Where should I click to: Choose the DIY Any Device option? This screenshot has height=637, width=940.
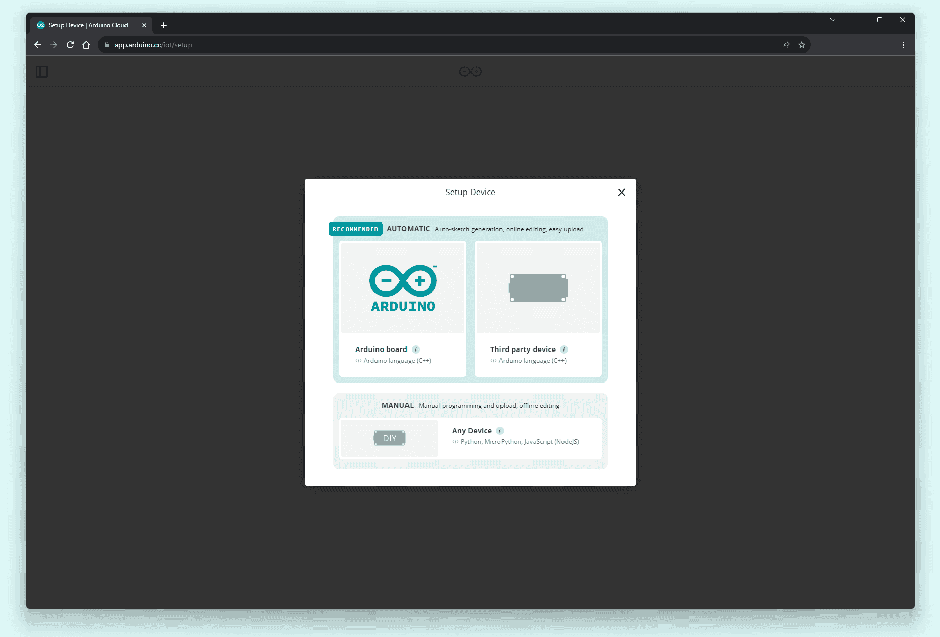point(389,438)
